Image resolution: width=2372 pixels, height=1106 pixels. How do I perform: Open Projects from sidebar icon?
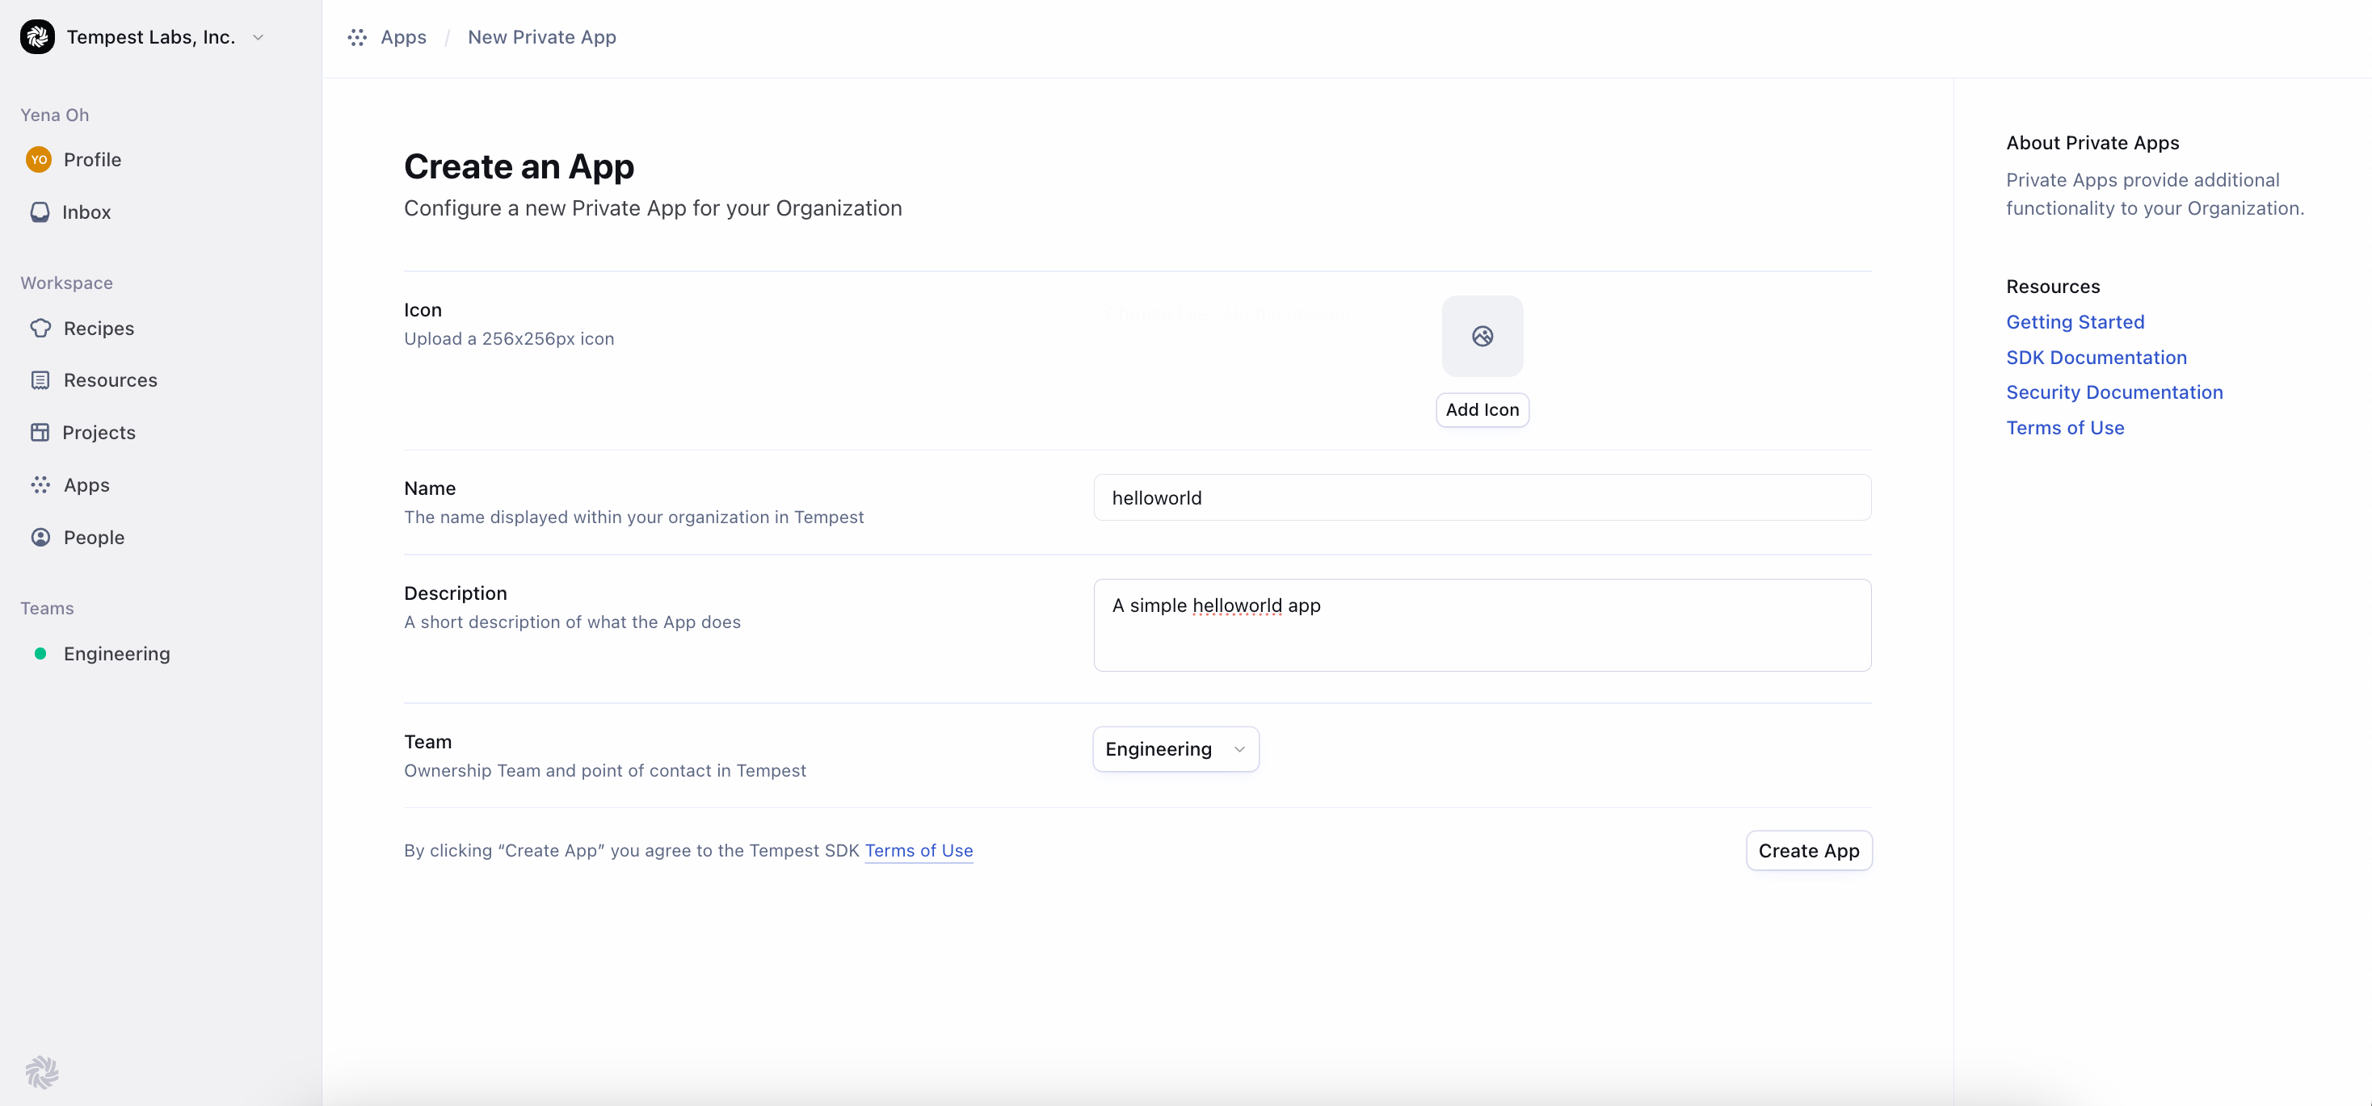point(40,432)
